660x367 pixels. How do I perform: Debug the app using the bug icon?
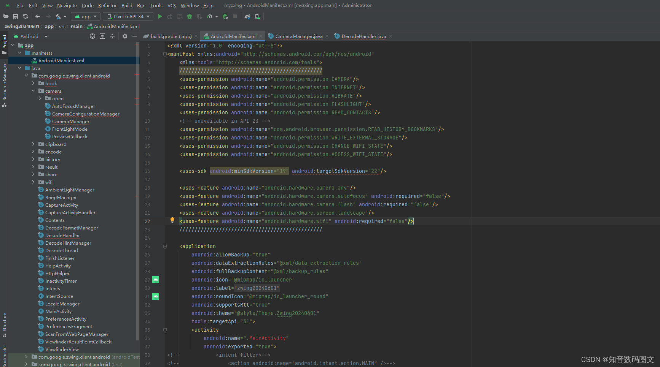coord(189,16)
